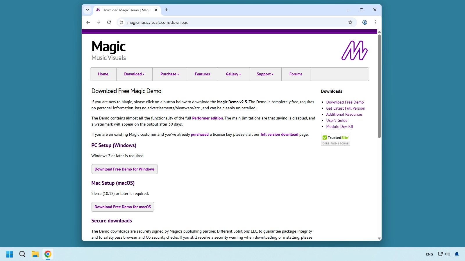Click the Secure downloads heading

(112, 221)
